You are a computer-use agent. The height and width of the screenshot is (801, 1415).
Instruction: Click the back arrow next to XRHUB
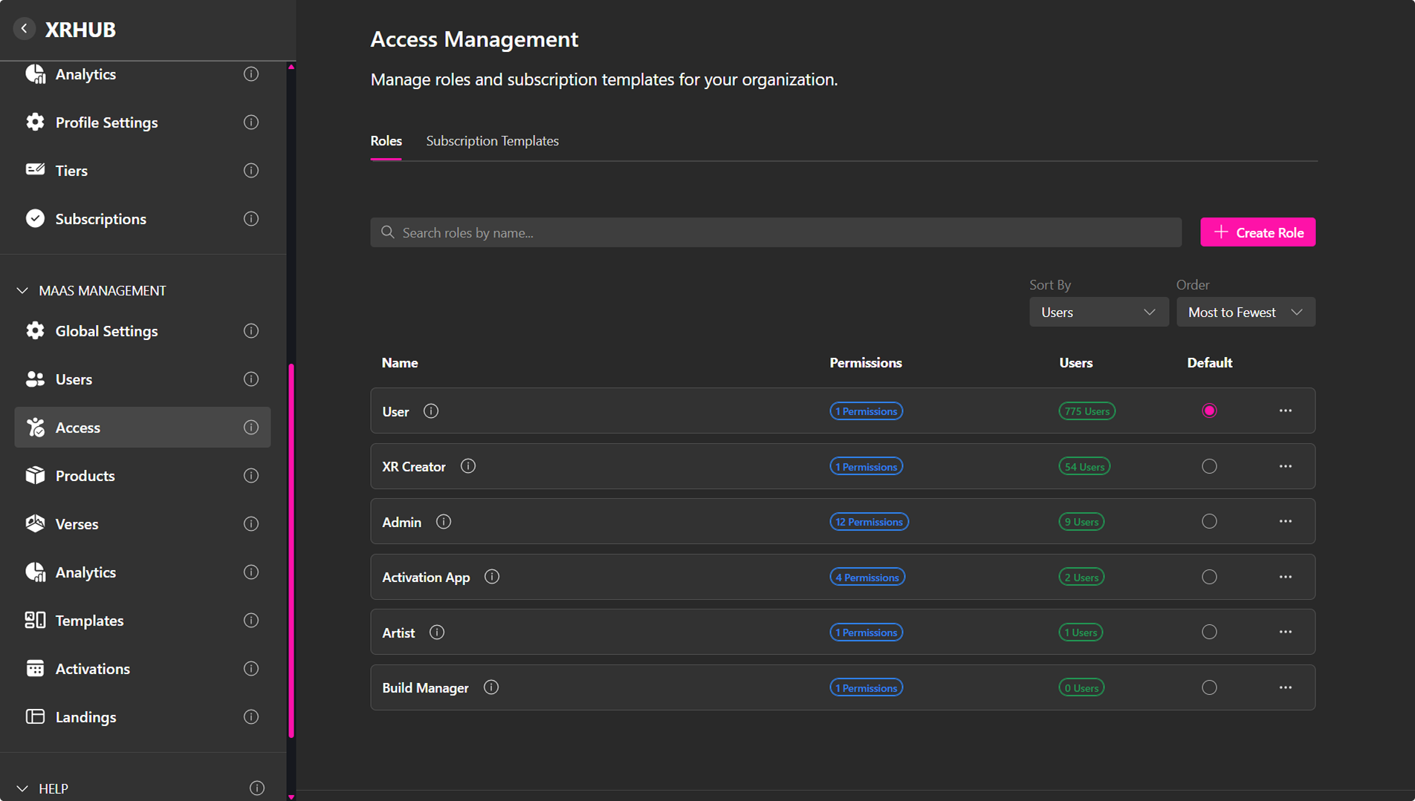pos(25,29)
